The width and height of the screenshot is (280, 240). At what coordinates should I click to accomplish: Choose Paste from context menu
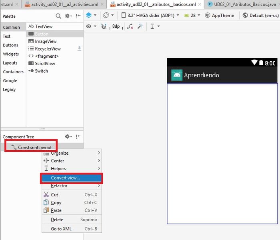(72, 210)
